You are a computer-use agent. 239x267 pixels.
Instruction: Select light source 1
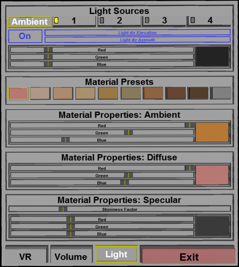74,21
